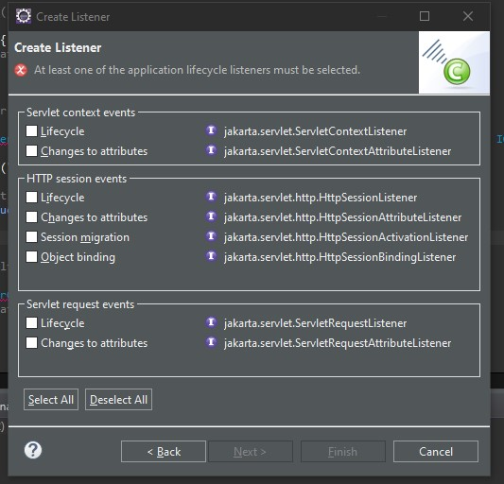
Task: Click interface icon beside ServletRequestListener
Action: point(211,322)
